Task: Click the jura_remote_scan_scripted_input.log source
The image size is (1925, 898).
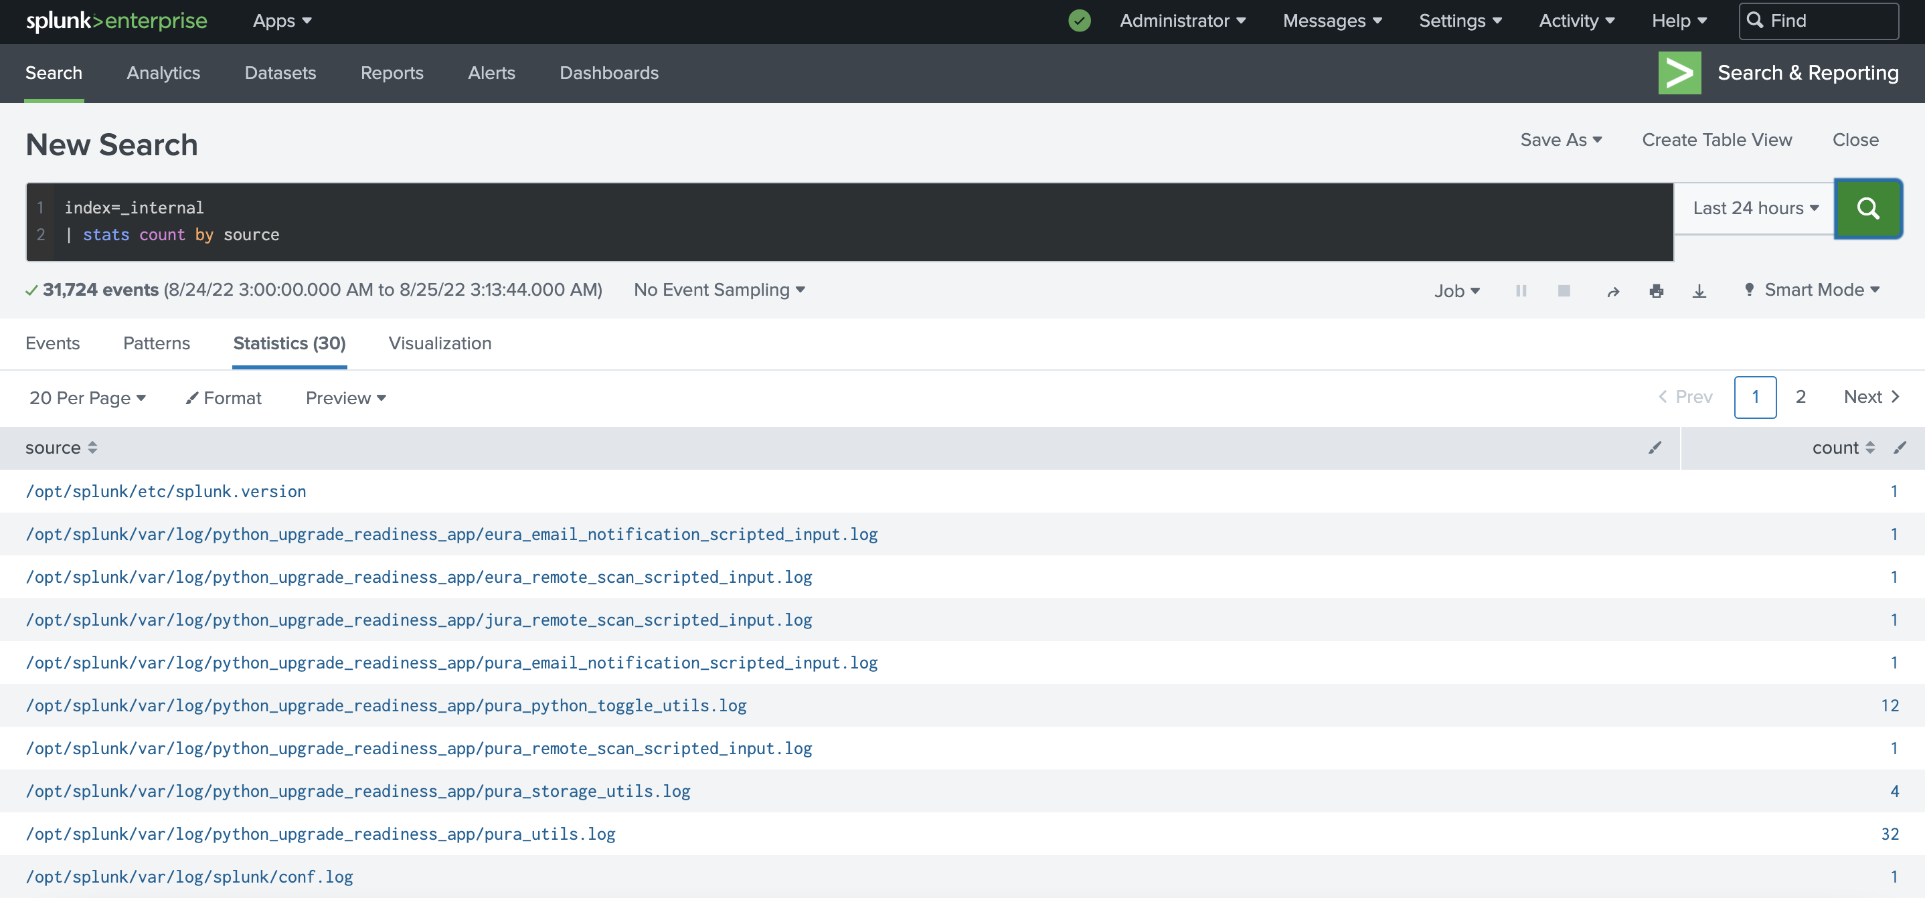Action: (x=418, y=620)
